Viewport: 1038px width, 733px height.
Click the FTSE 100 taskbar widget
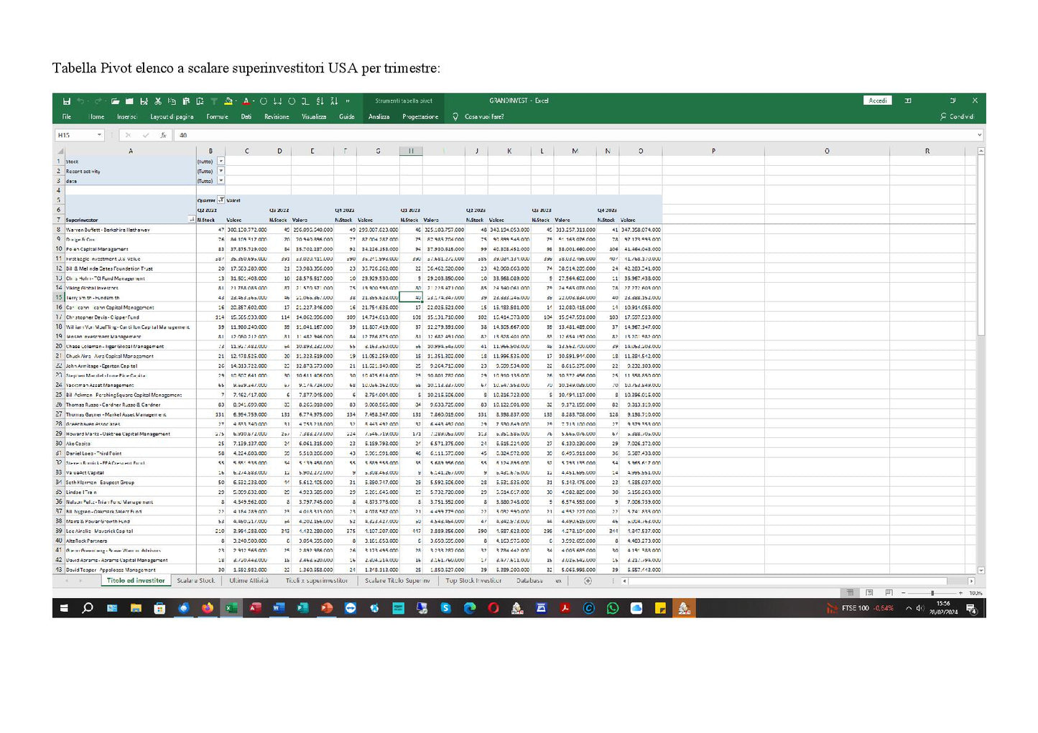click(861, 608)
